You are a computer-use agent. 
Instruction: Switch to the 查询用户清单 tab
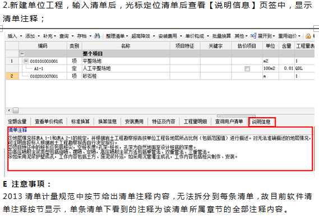click(229, 122)
